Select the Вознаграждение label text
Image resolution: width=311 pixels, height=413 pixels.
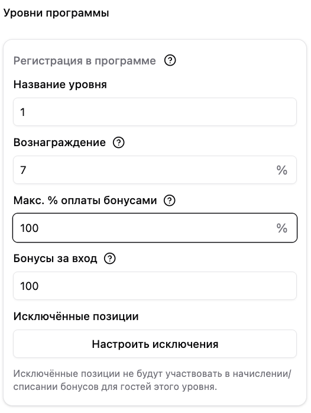click(x=60, y=143)
